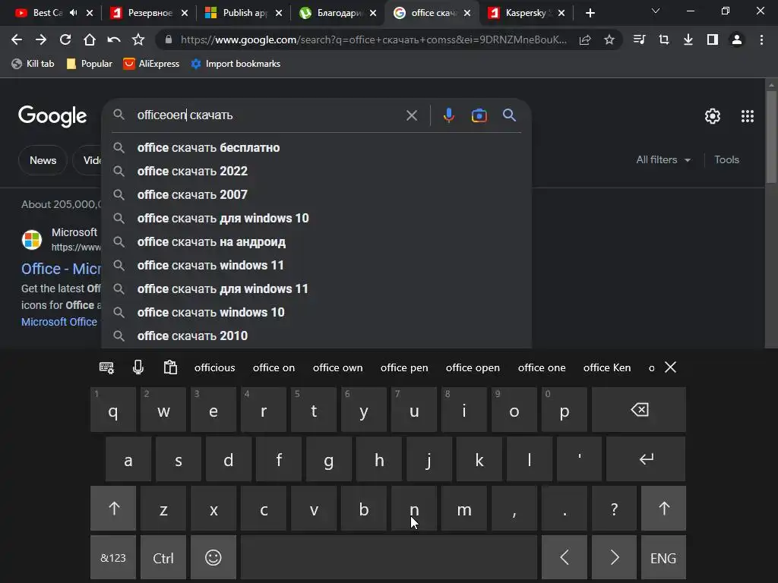The height and width of the screenshot is (583, 778).
Task: Tap the left arrow cursor key
Action: click(565, 558)
